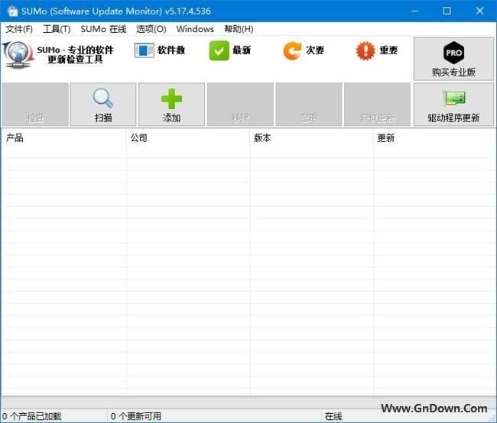The height and width of the screenshot is (423, 497).
Task: Open the 选项(O) menu
Action: pos(151,29)
